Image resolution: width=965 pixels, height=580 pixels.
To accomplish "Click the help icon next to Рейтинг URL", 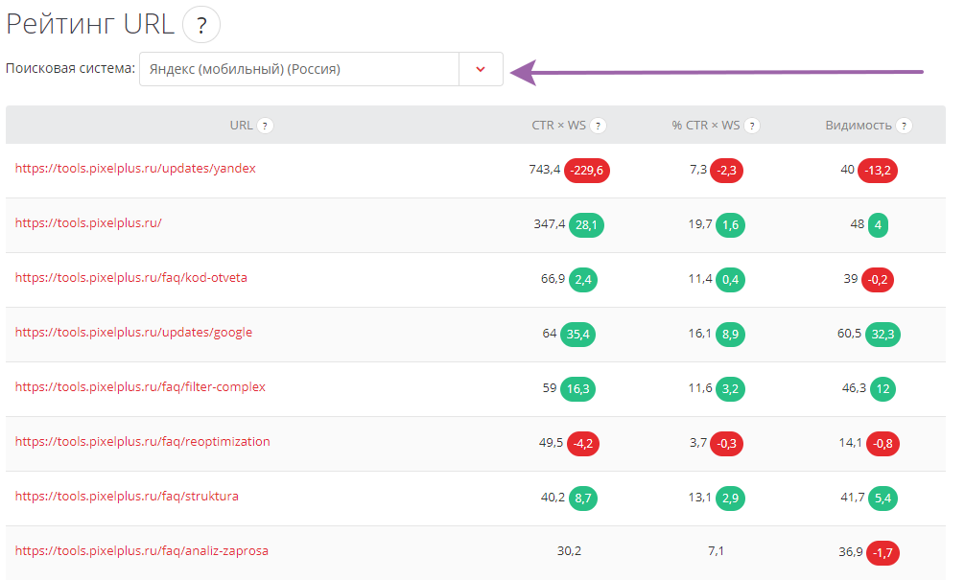I will [x=201, y=25].
